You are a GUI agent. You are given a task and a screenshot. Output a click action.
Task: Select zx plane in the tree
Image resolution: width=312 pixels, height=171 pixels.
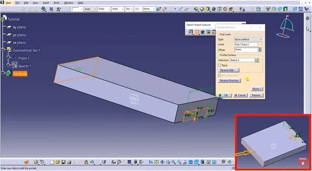tap(19, 43)
